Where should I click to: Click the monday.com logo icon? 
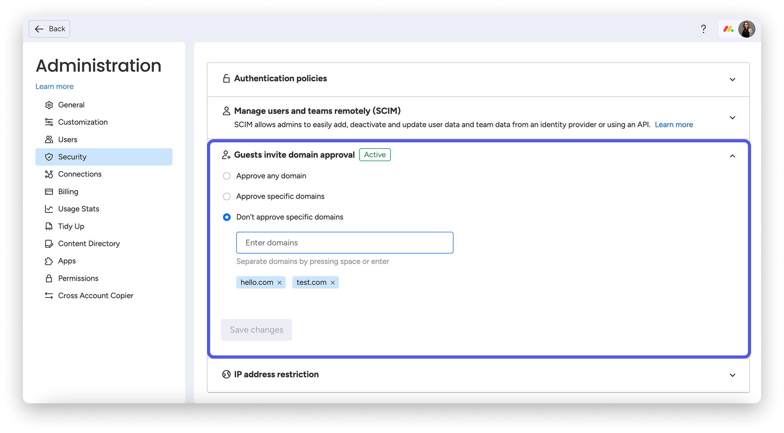point(727,28)
